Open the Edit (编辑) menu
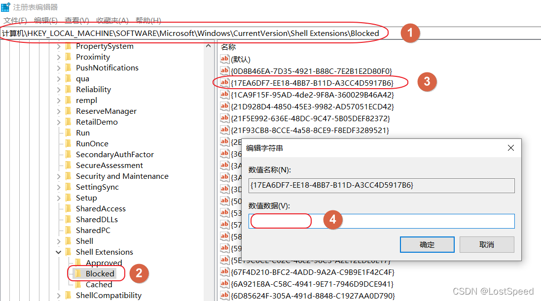 [x=46, y=20]
